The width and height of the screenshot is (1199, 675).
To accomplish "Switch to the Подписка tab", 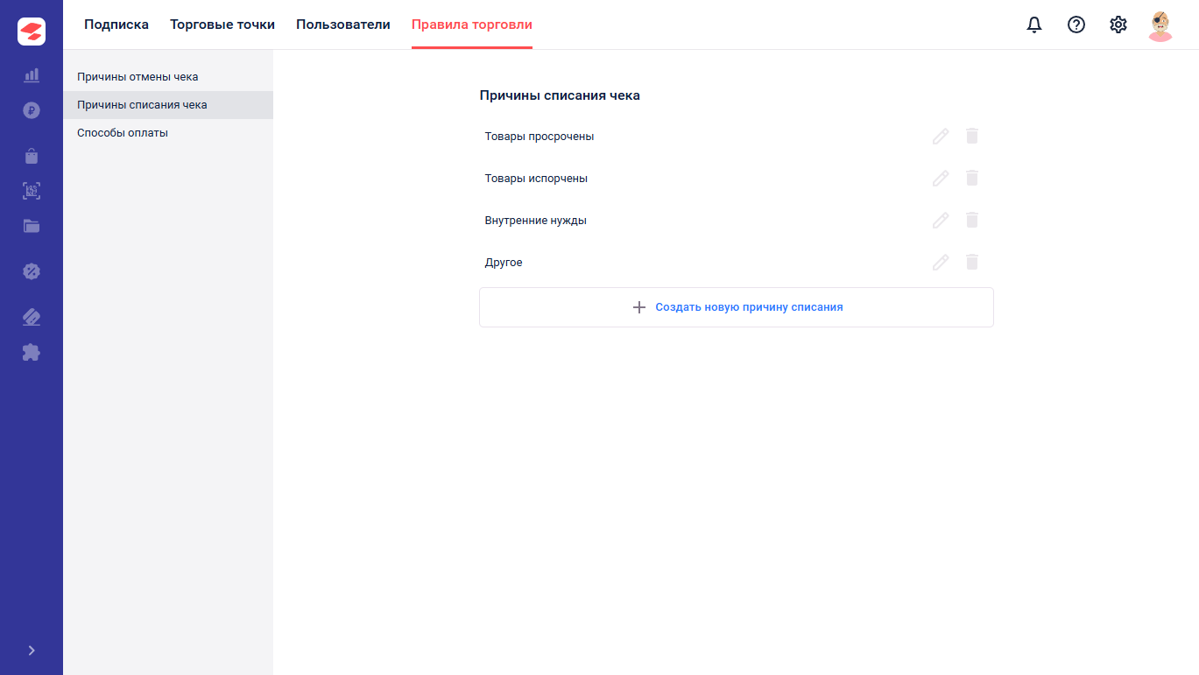I will [x=116, y=25].
